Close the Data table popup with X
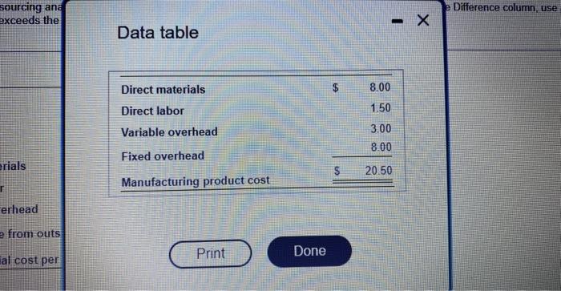Screen dimensions: 561x291 pyautogui.click(x=423, y=20)
